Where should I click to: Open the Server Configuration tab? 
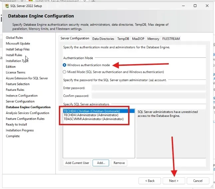pyautogui.click(x=75, y=38)
